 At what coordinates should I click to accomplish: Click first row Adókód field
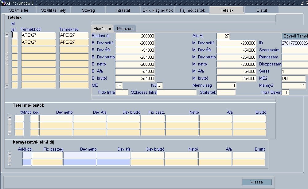click(x=27, y=155)
